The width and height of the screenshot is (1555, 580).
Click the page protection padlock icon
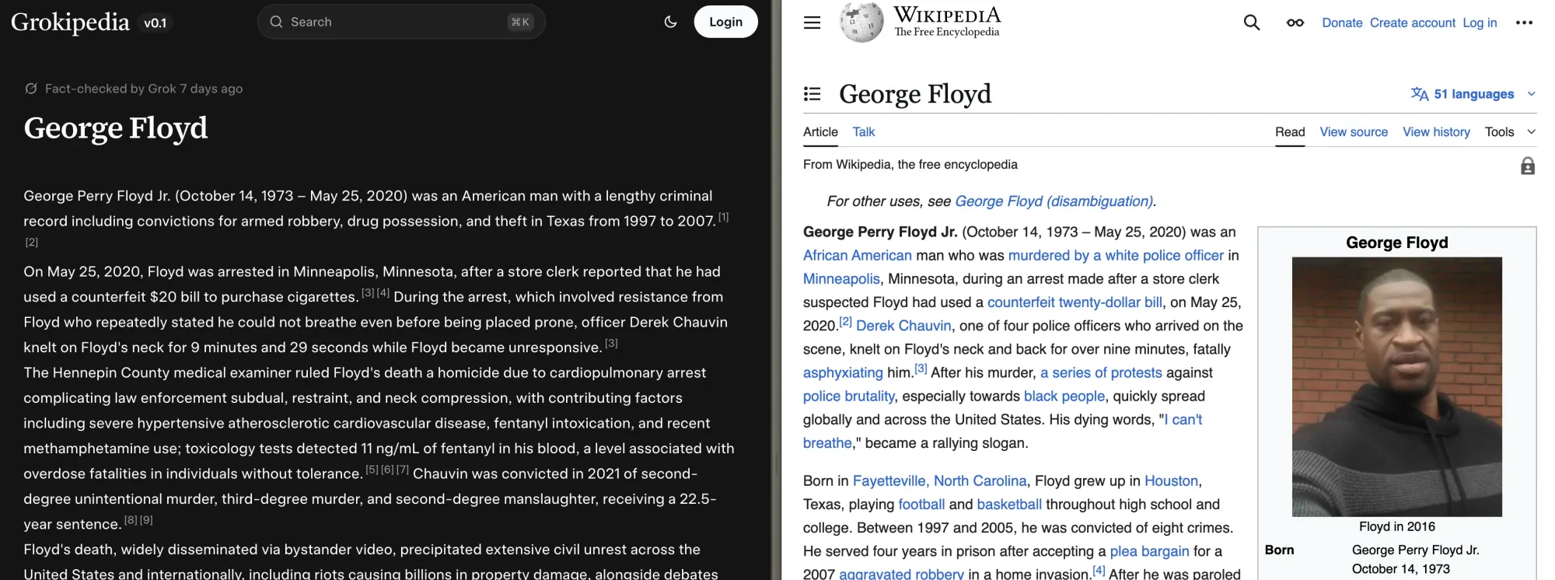coord(1527,166)
